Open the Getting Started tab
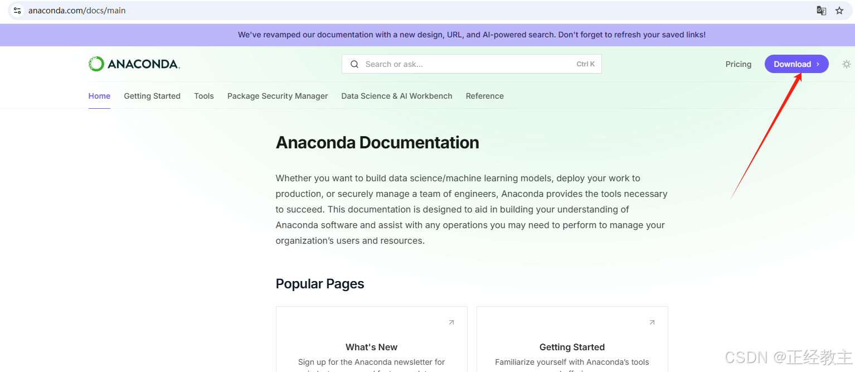 [x=152, y=96]
